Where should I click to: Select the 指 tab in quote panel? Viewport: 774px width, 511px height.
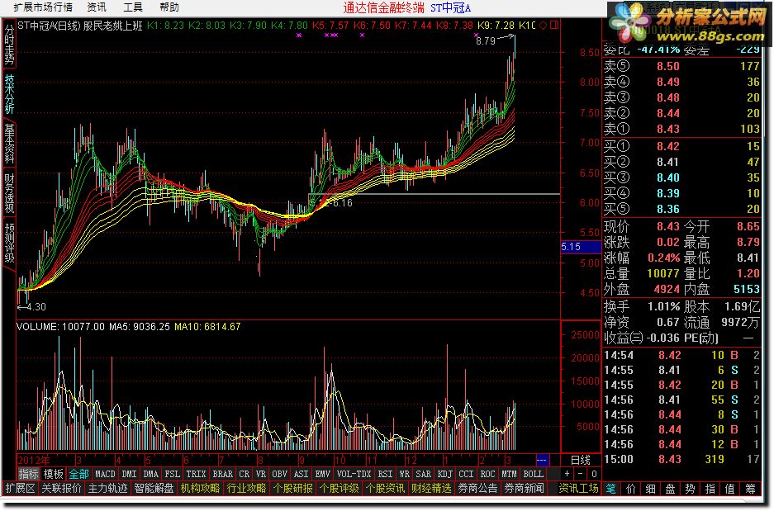[710, 489]
